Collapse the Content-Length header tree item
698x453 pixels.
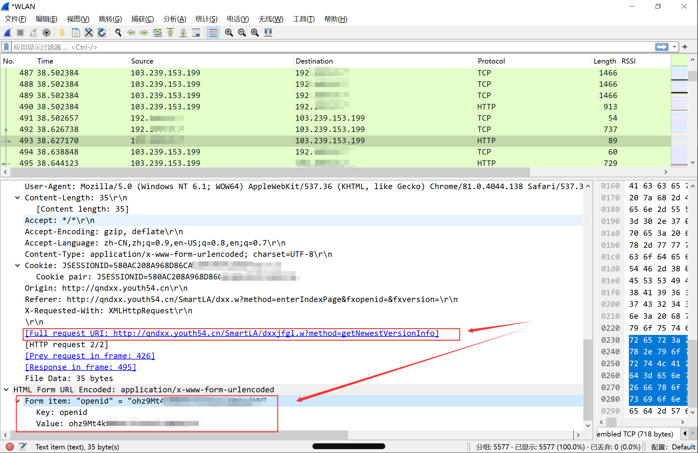point(17,198)
